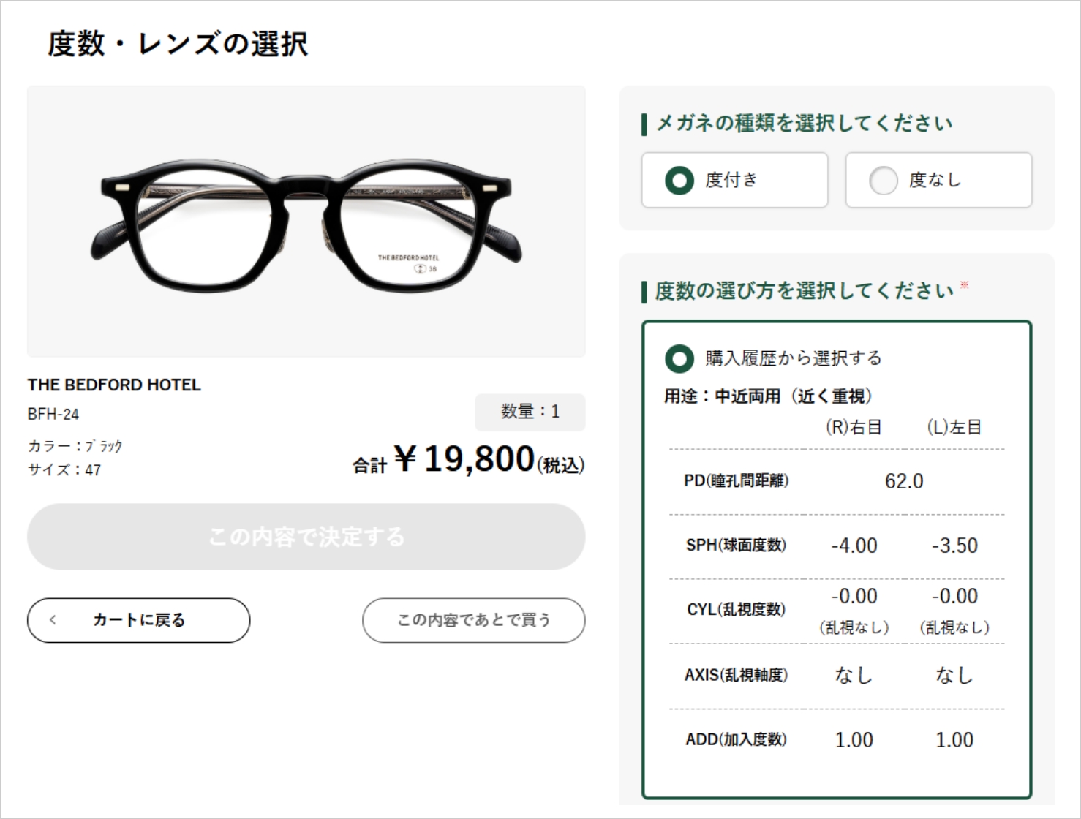Image resolution: width=1081 pixels, height=819 pixels.
Task: Click the heading メガネの種類を選択してください
Action: pyautogui.click(x=805, y=123)
